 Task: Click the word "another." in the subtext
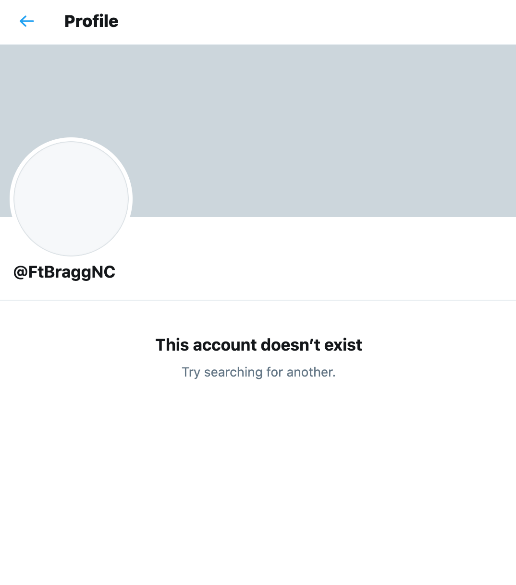click(x=311, y=372)
